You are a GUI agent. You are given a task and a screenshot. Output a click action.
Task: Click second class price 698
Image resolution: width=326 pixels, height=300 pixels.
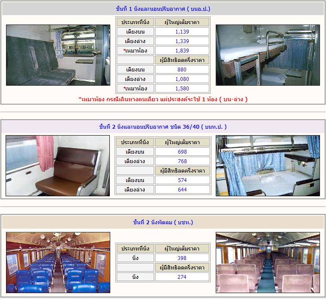pyautogui.click(x=182, y=152)
